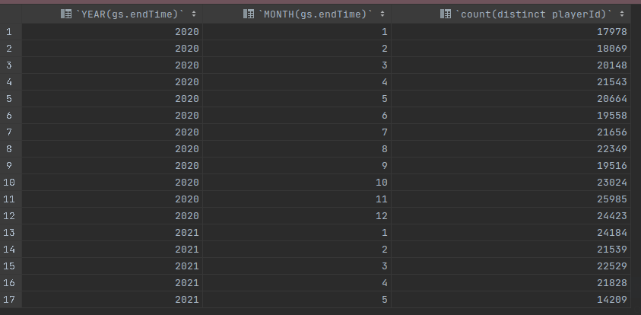Click the month cell 1 in row 13
Image resolution: width=641 pixels, height=315 pixels.
297,233
